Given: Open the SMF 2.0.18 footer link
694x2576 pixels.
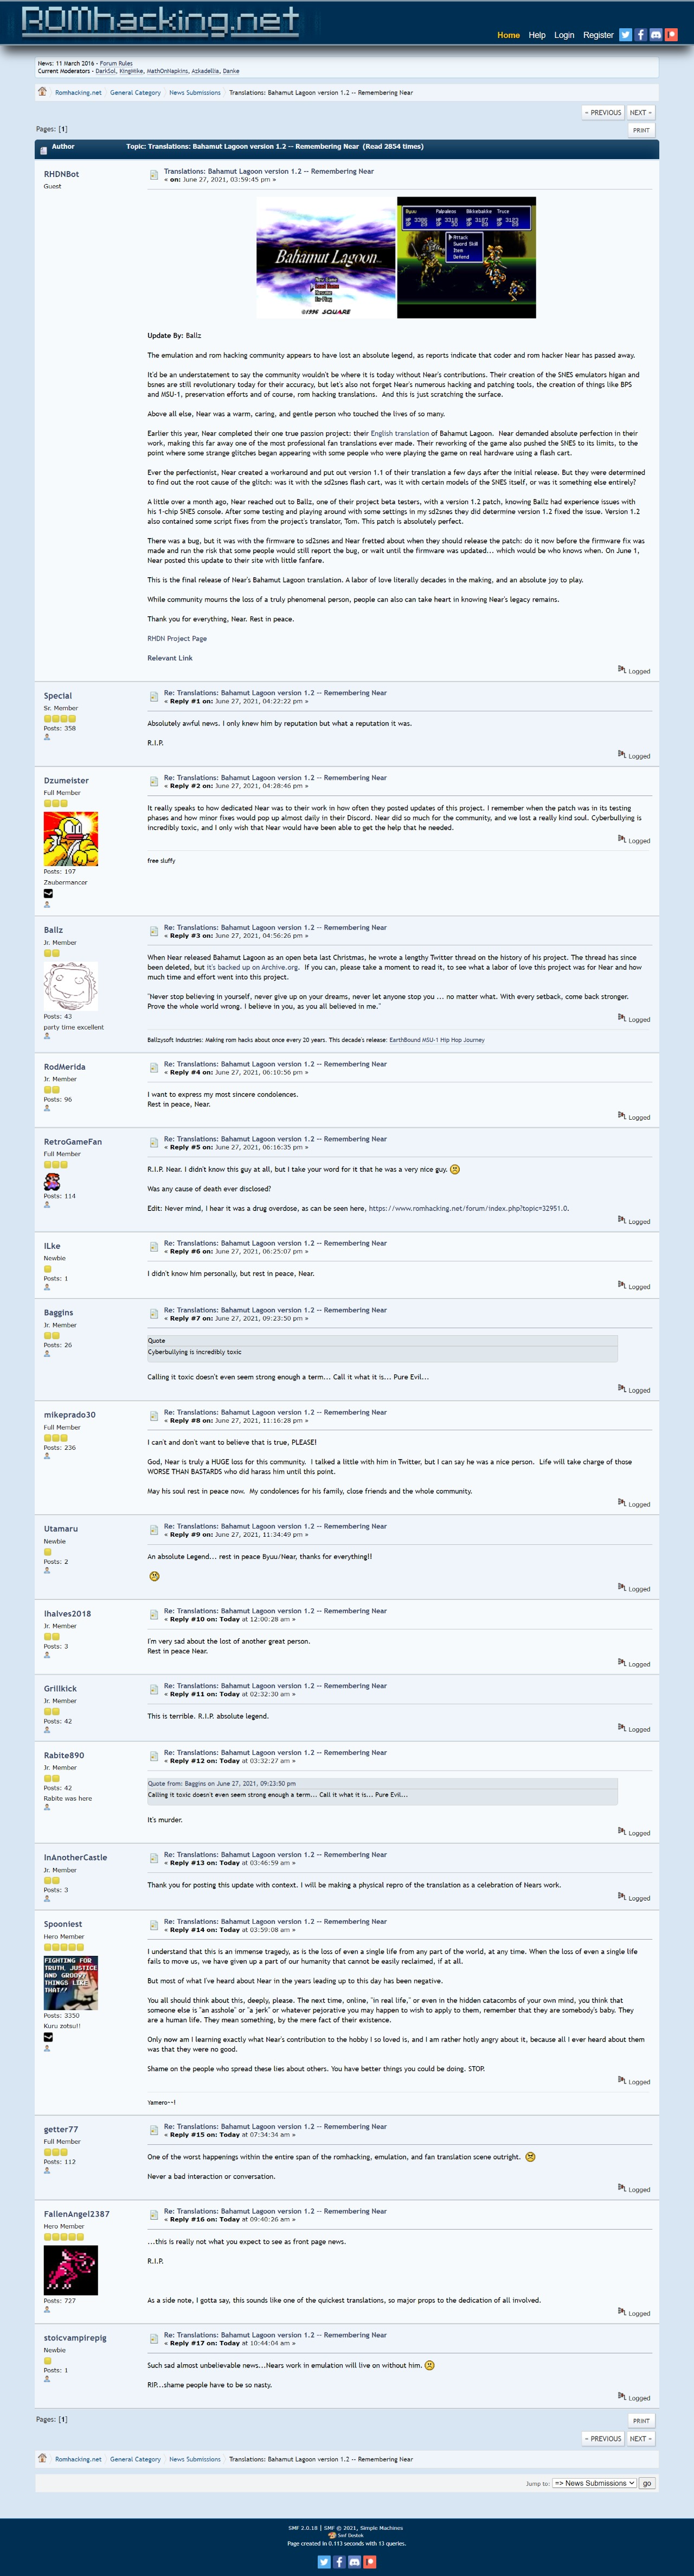Looking at the screenshot, I should click(x=303, y=2527).
